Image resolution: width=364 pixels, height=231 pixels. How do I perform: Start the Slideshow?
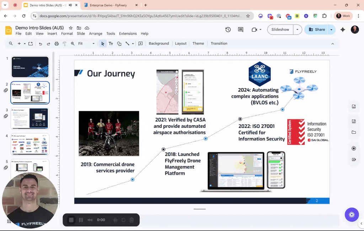tap(280, 29)
